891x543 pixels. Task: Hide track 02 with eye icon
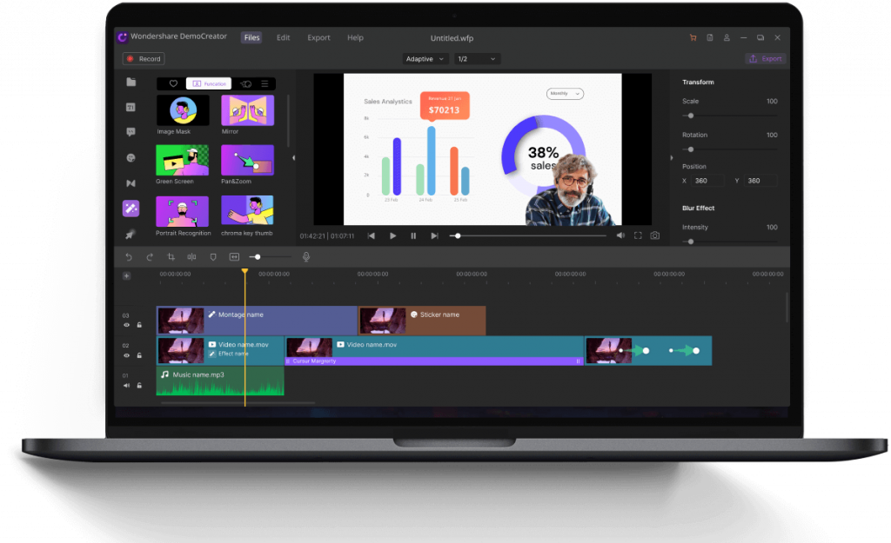click(126, 355)
